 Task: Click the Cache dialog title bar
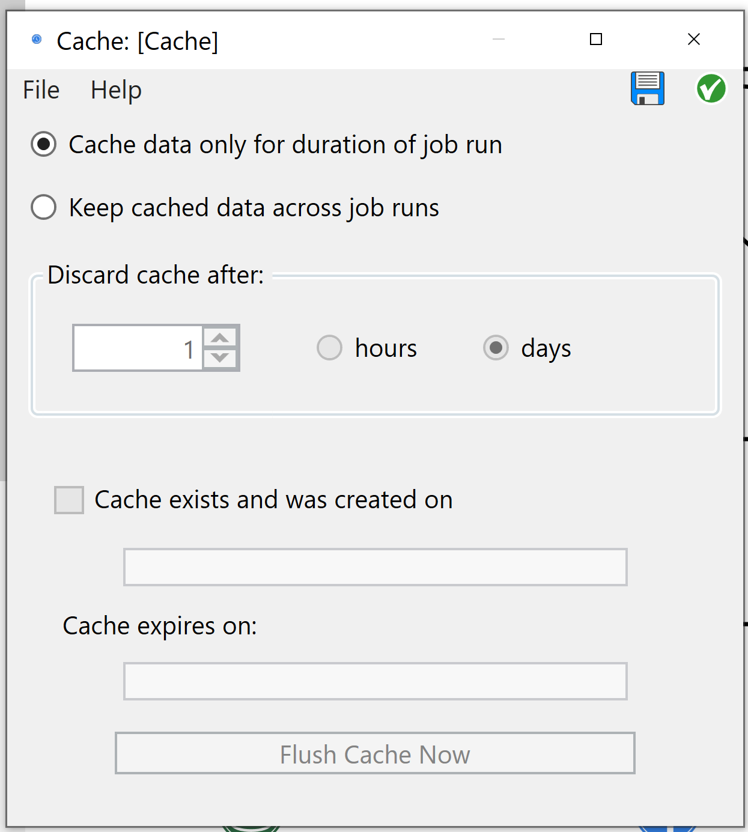tap(360, 40)
